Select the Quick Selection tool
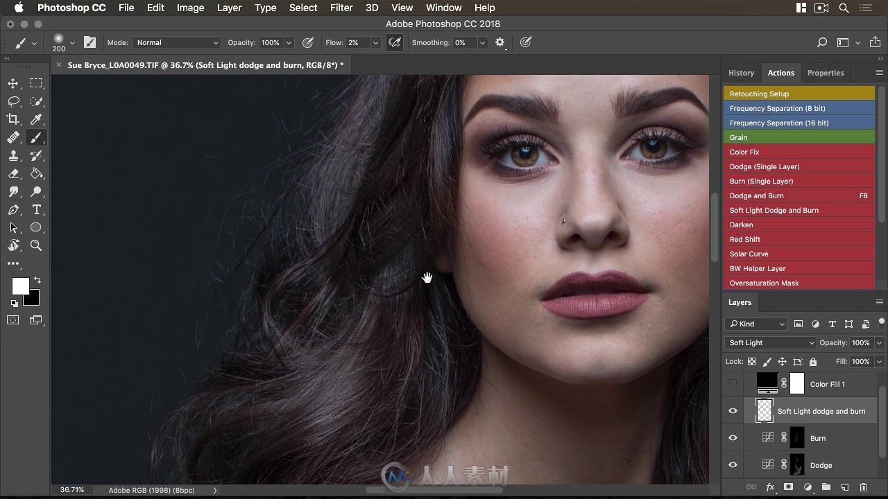The width and height of the screenshot is (888, 499). [36, 101]
